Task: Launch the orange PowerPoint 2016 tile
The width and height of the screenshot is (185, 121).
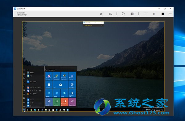Action: [x=64, y=102]
